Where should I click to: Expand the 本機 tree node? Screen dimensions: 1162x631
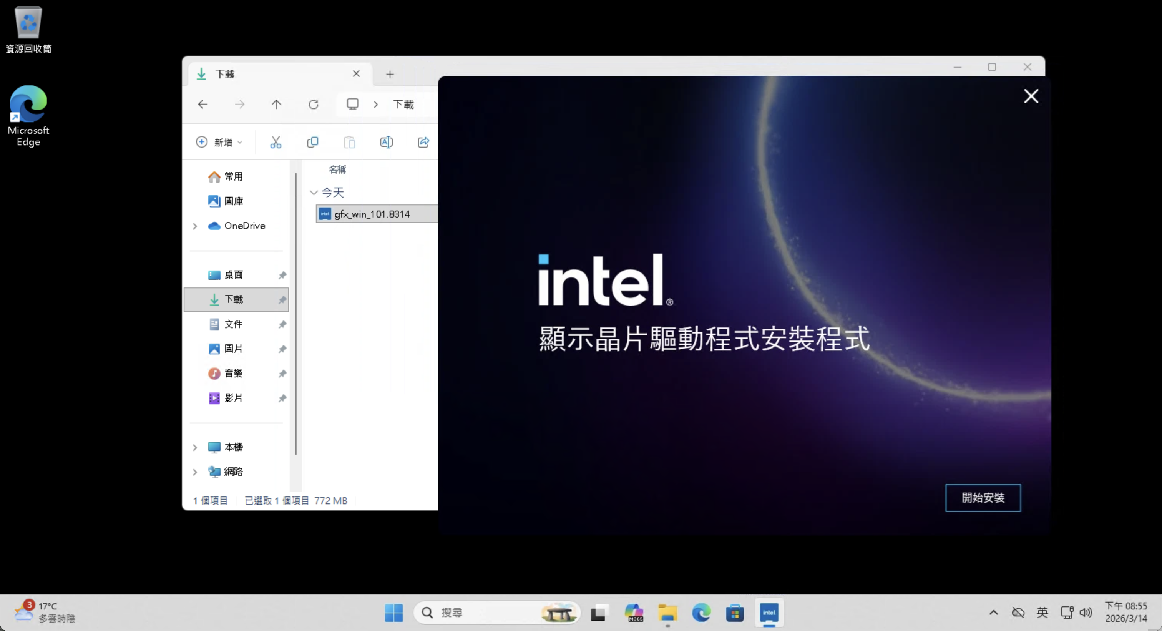coord(195,447)
